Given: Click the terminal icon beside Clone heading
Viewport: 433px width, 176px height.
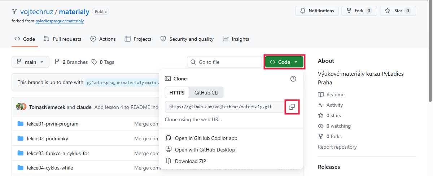Looking at the screenshot, I should (x=168, y=79).
